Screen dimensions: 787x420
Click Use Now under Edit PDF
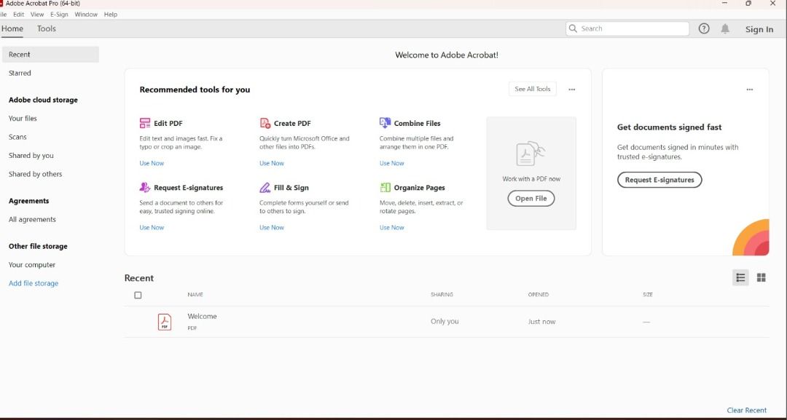coord(152,163)
